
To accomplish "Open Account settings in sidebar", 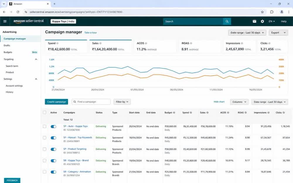I will coord(14,86).
